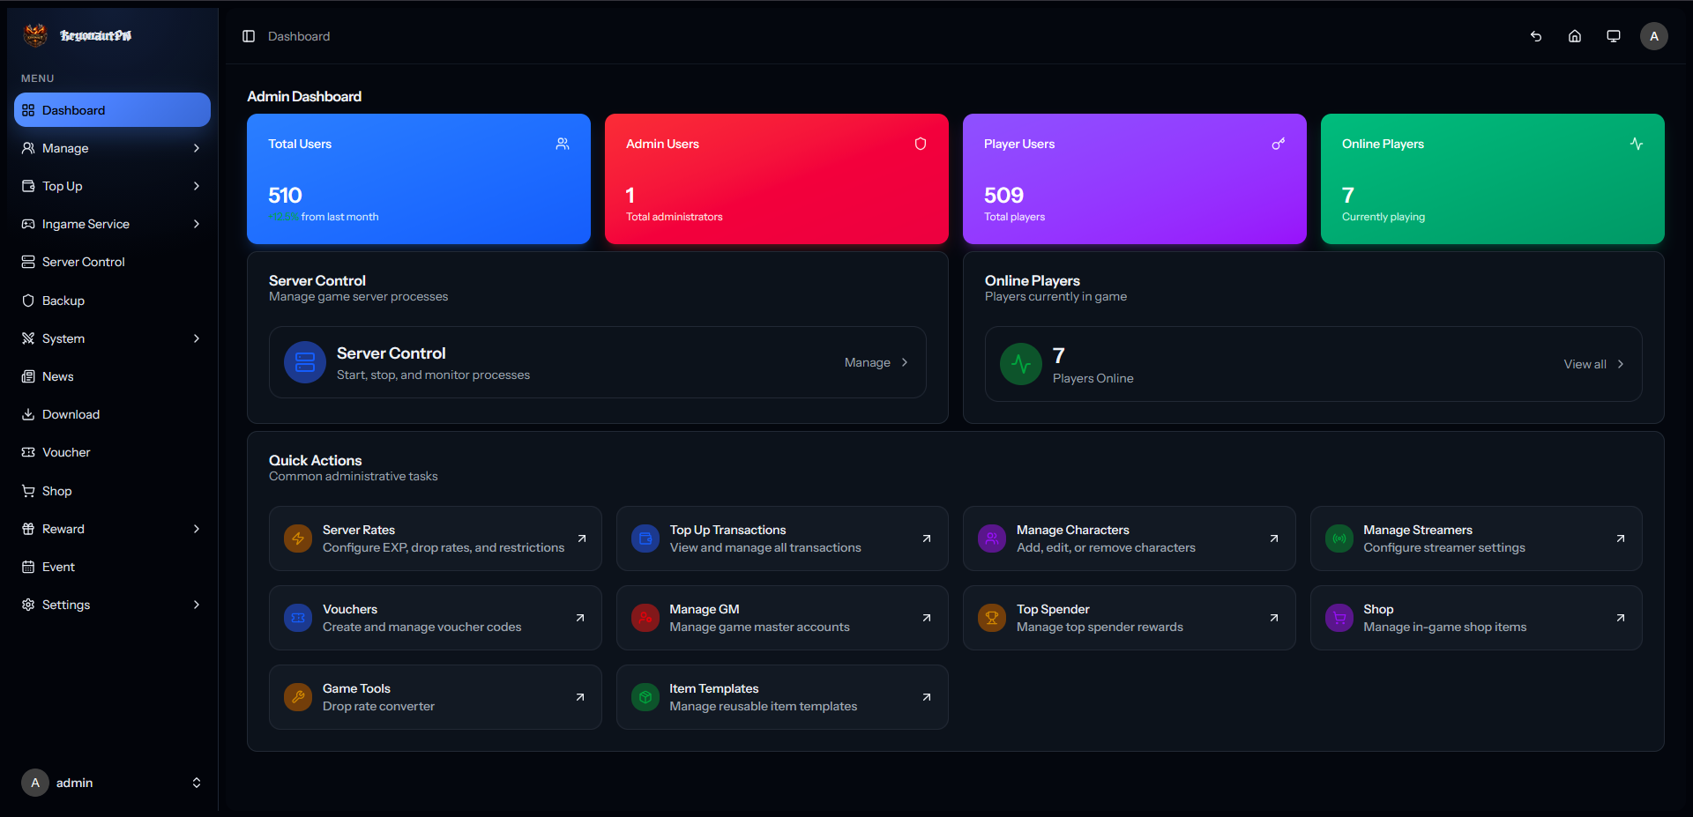
Task: Click the Top Spender trophy icon
Action: click(x=992, y=618)
